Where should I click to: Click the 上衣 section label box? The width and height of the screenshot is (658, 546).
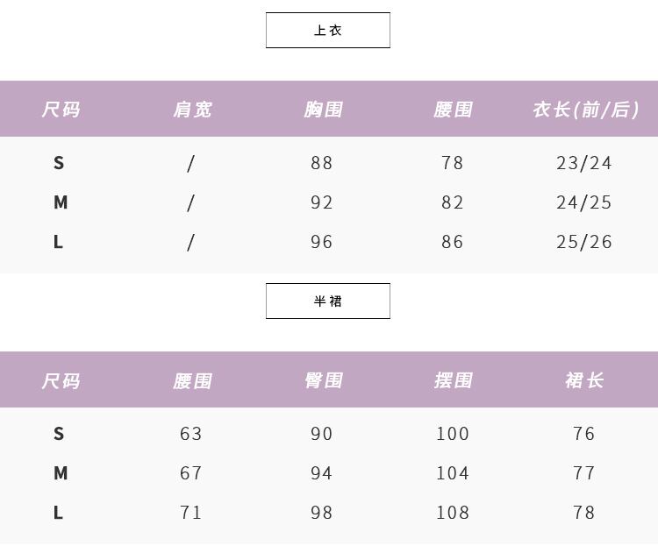327,30
